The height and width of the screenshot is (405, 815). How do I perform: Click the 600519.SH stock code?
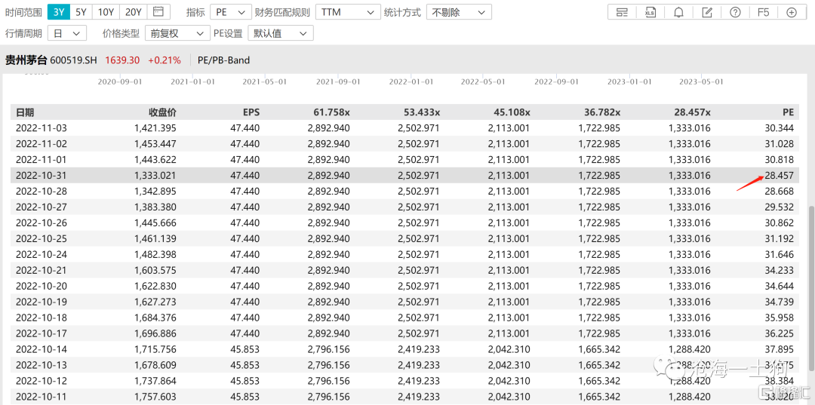[x=74, y=60]
